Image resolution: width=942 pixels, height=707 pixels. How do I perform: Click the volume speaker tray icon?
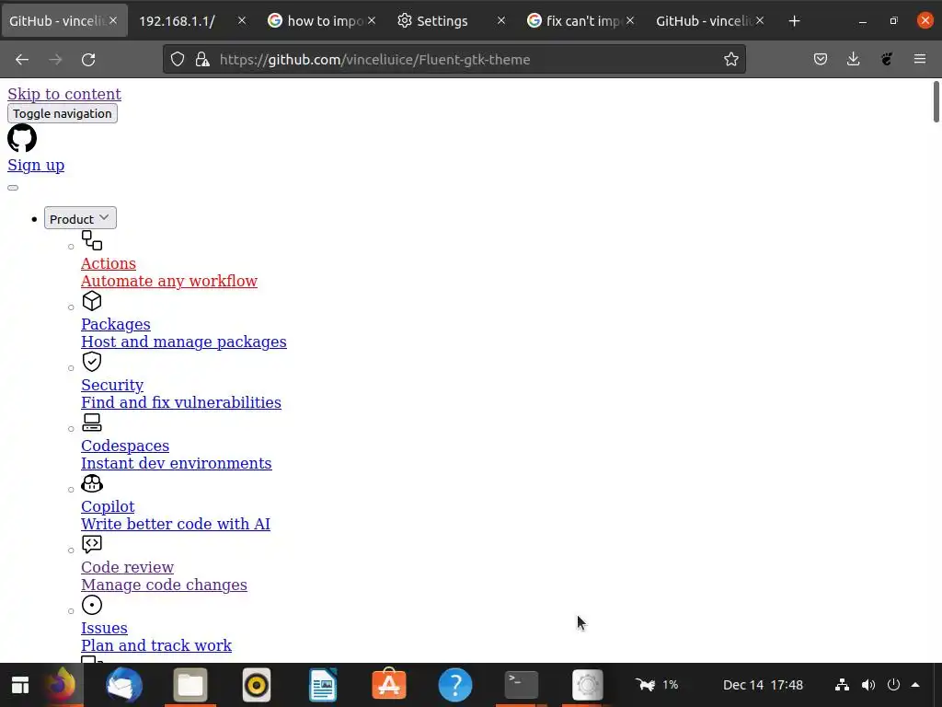(x=868, y=685)
